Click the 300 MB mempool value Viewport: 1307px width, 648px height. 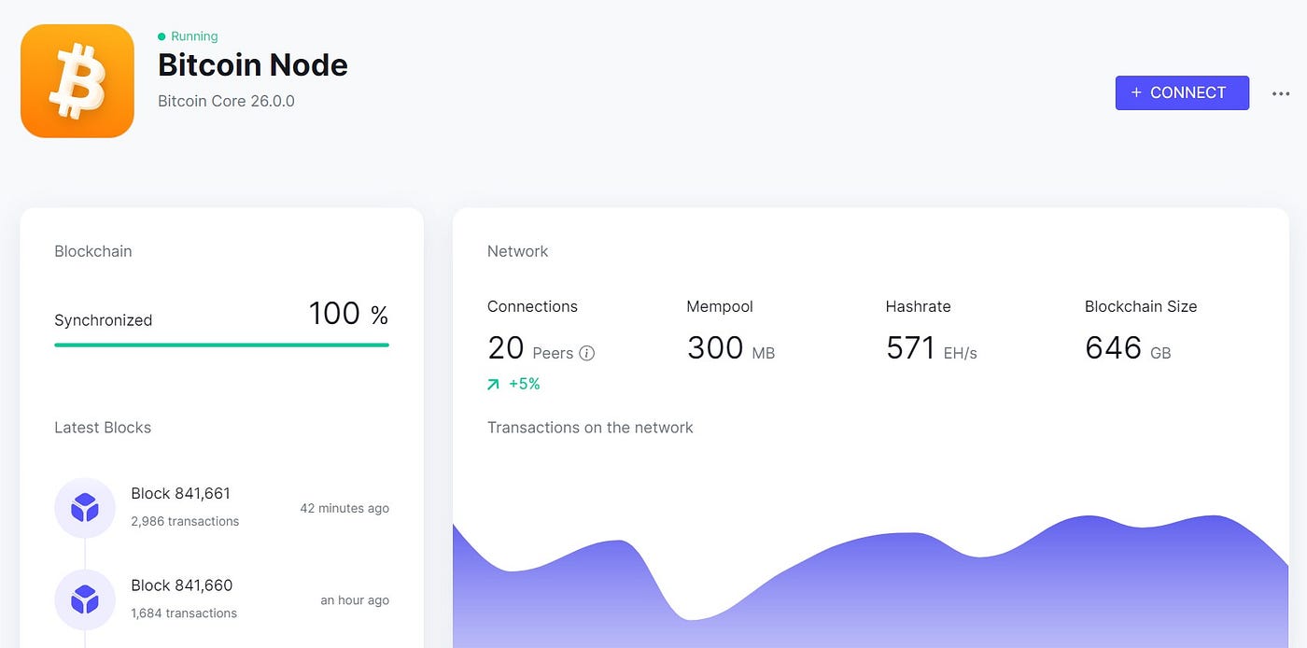[x=731, y=348]
